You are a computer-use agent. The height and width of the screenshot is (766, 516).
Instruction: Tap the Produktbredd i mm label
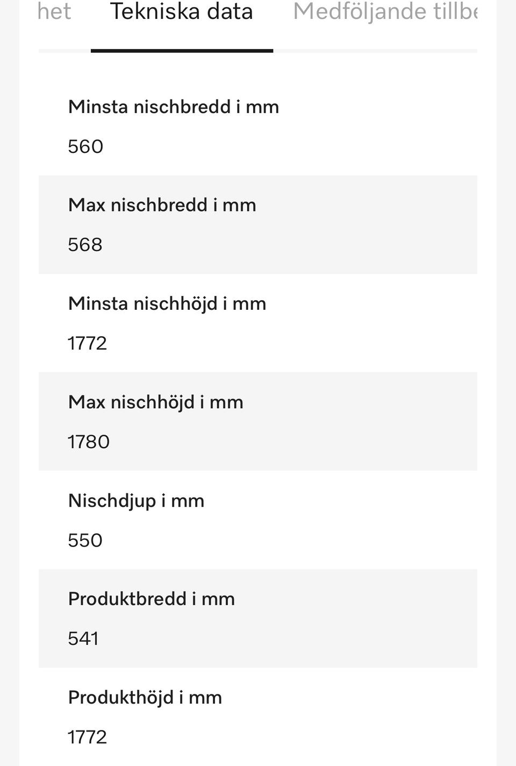click(x=151, y=599)
